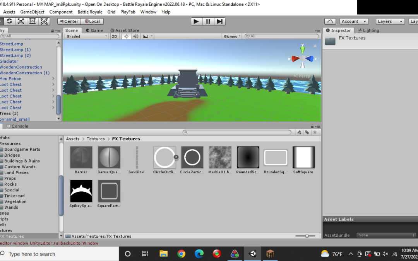Switch to the Scene tab

pos(72,31)
